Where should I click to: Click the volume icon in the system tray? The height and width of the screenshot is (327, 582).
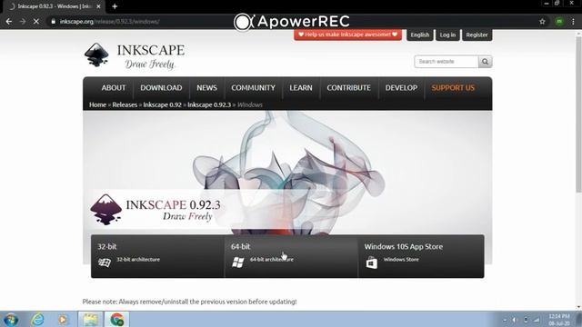[x=515, y=320]
